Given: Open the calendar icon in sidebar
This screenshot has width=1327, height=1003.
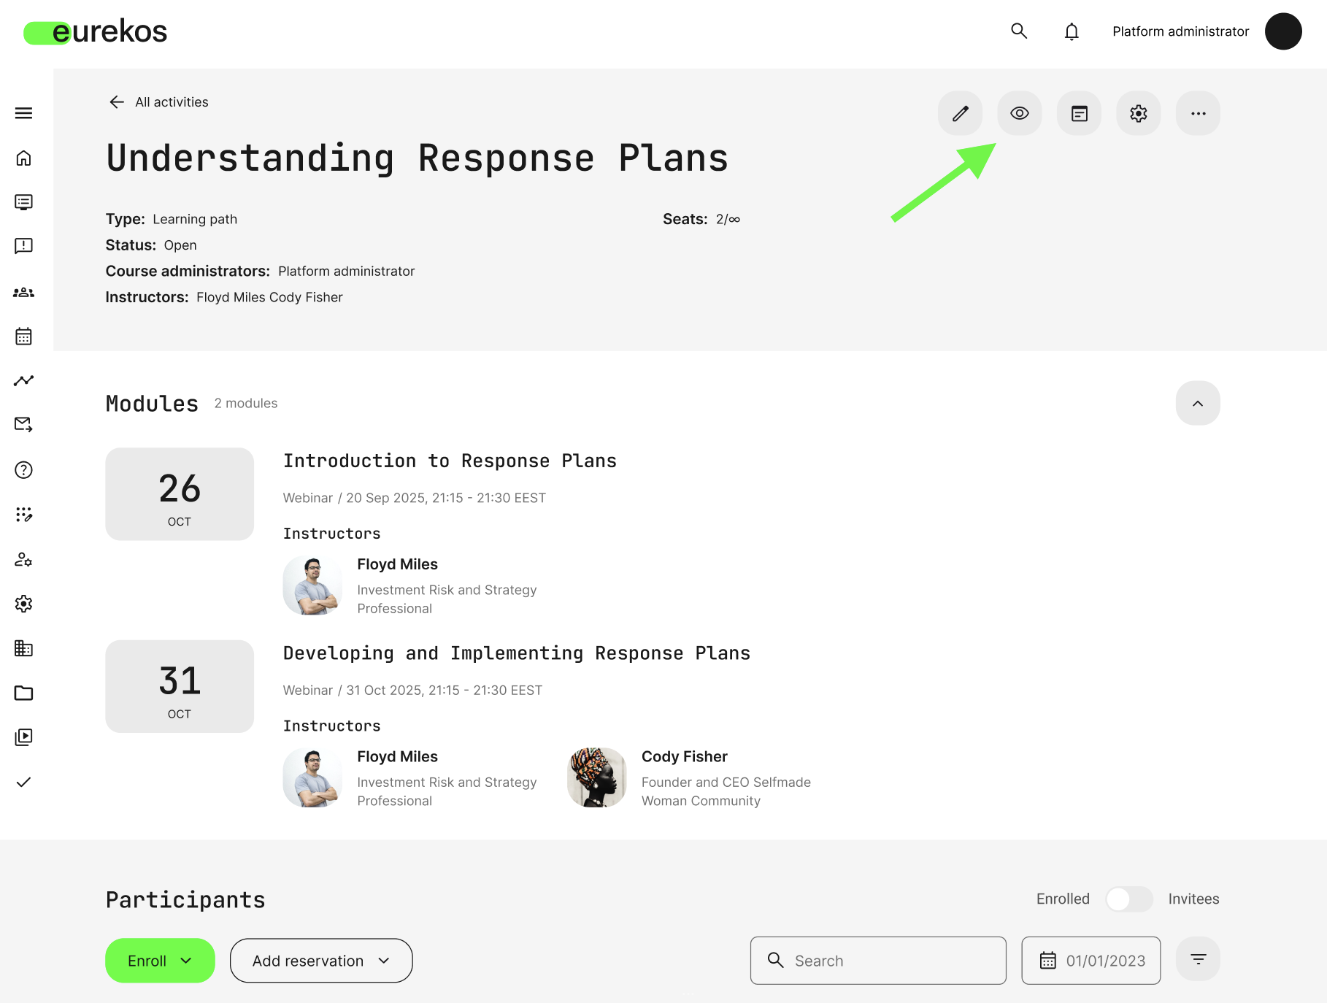Looking at the screenshot, I should [23, 337].
